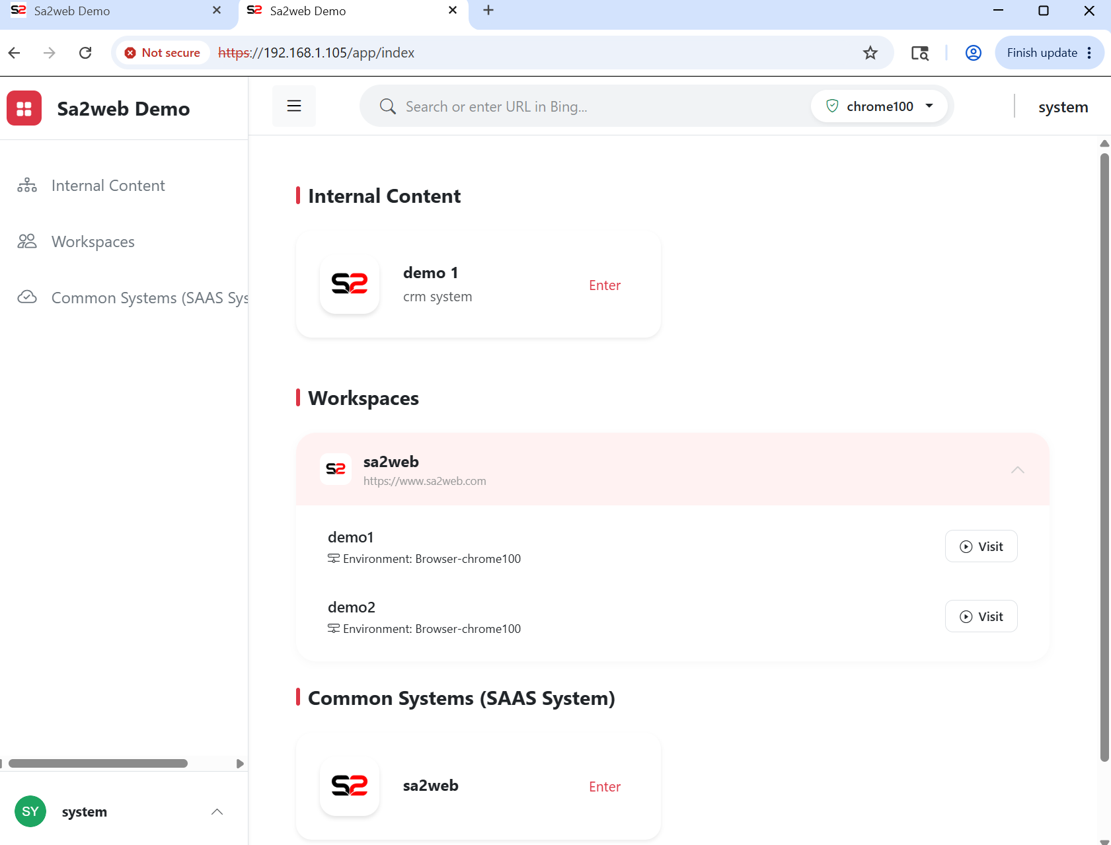Viewport: 1111px width, 845px height.
Task: Click demo1's Environment: Browser-chrome100 label
Action: click(x=432, y=559)
